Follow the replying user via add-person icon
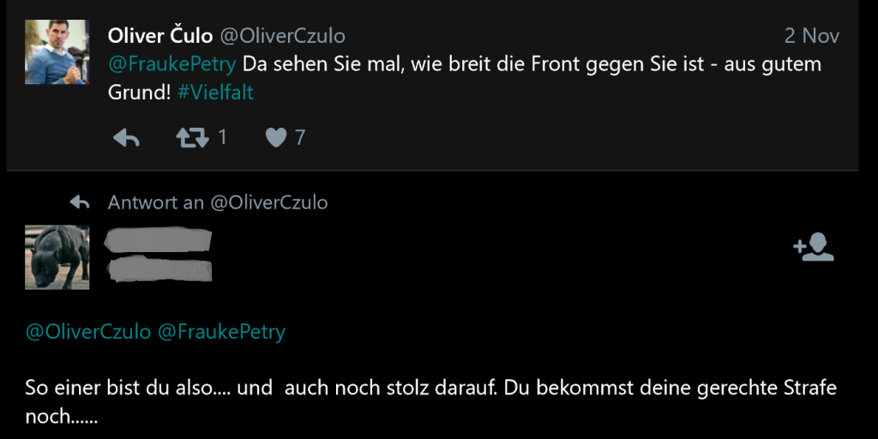878x439 pixels. pos(813,247)
